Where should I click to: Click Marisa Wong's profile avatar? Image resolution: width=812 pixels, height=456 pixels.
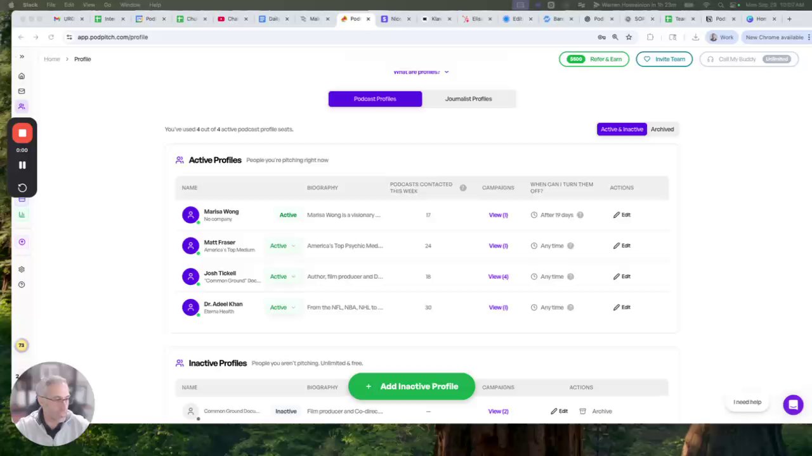point(190,215)
